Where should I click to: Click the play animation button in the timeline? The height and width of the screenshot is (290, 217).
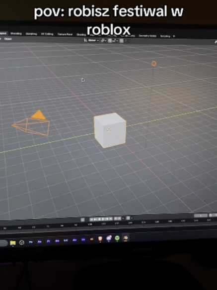coord(103,219)
